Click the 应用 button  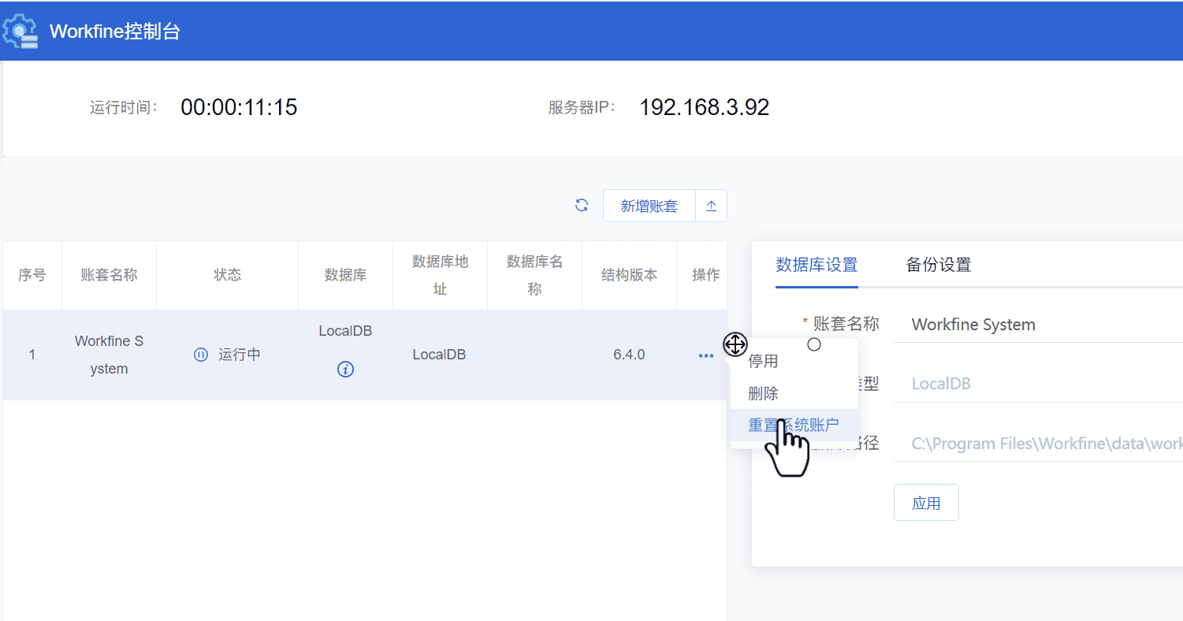926,503
